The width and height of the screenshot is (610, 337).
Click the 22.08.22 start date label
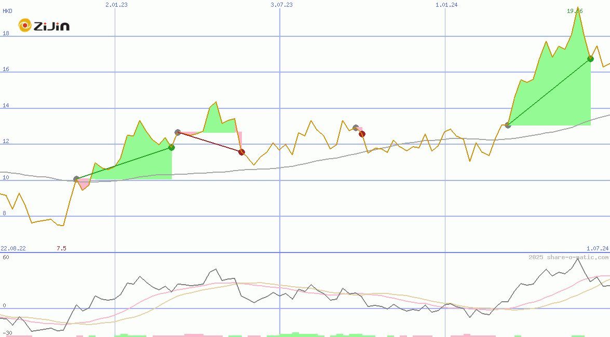[13, 248]
